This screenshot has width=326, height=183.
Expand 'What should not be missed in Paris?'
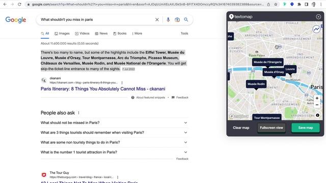[x=114, y=123]
